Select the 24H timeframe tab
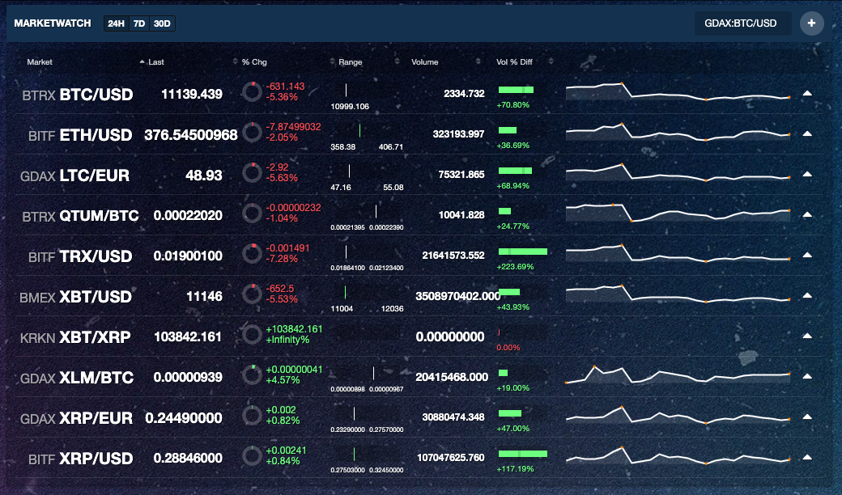The height and width of the screenshot is (495, 842). 116,23
